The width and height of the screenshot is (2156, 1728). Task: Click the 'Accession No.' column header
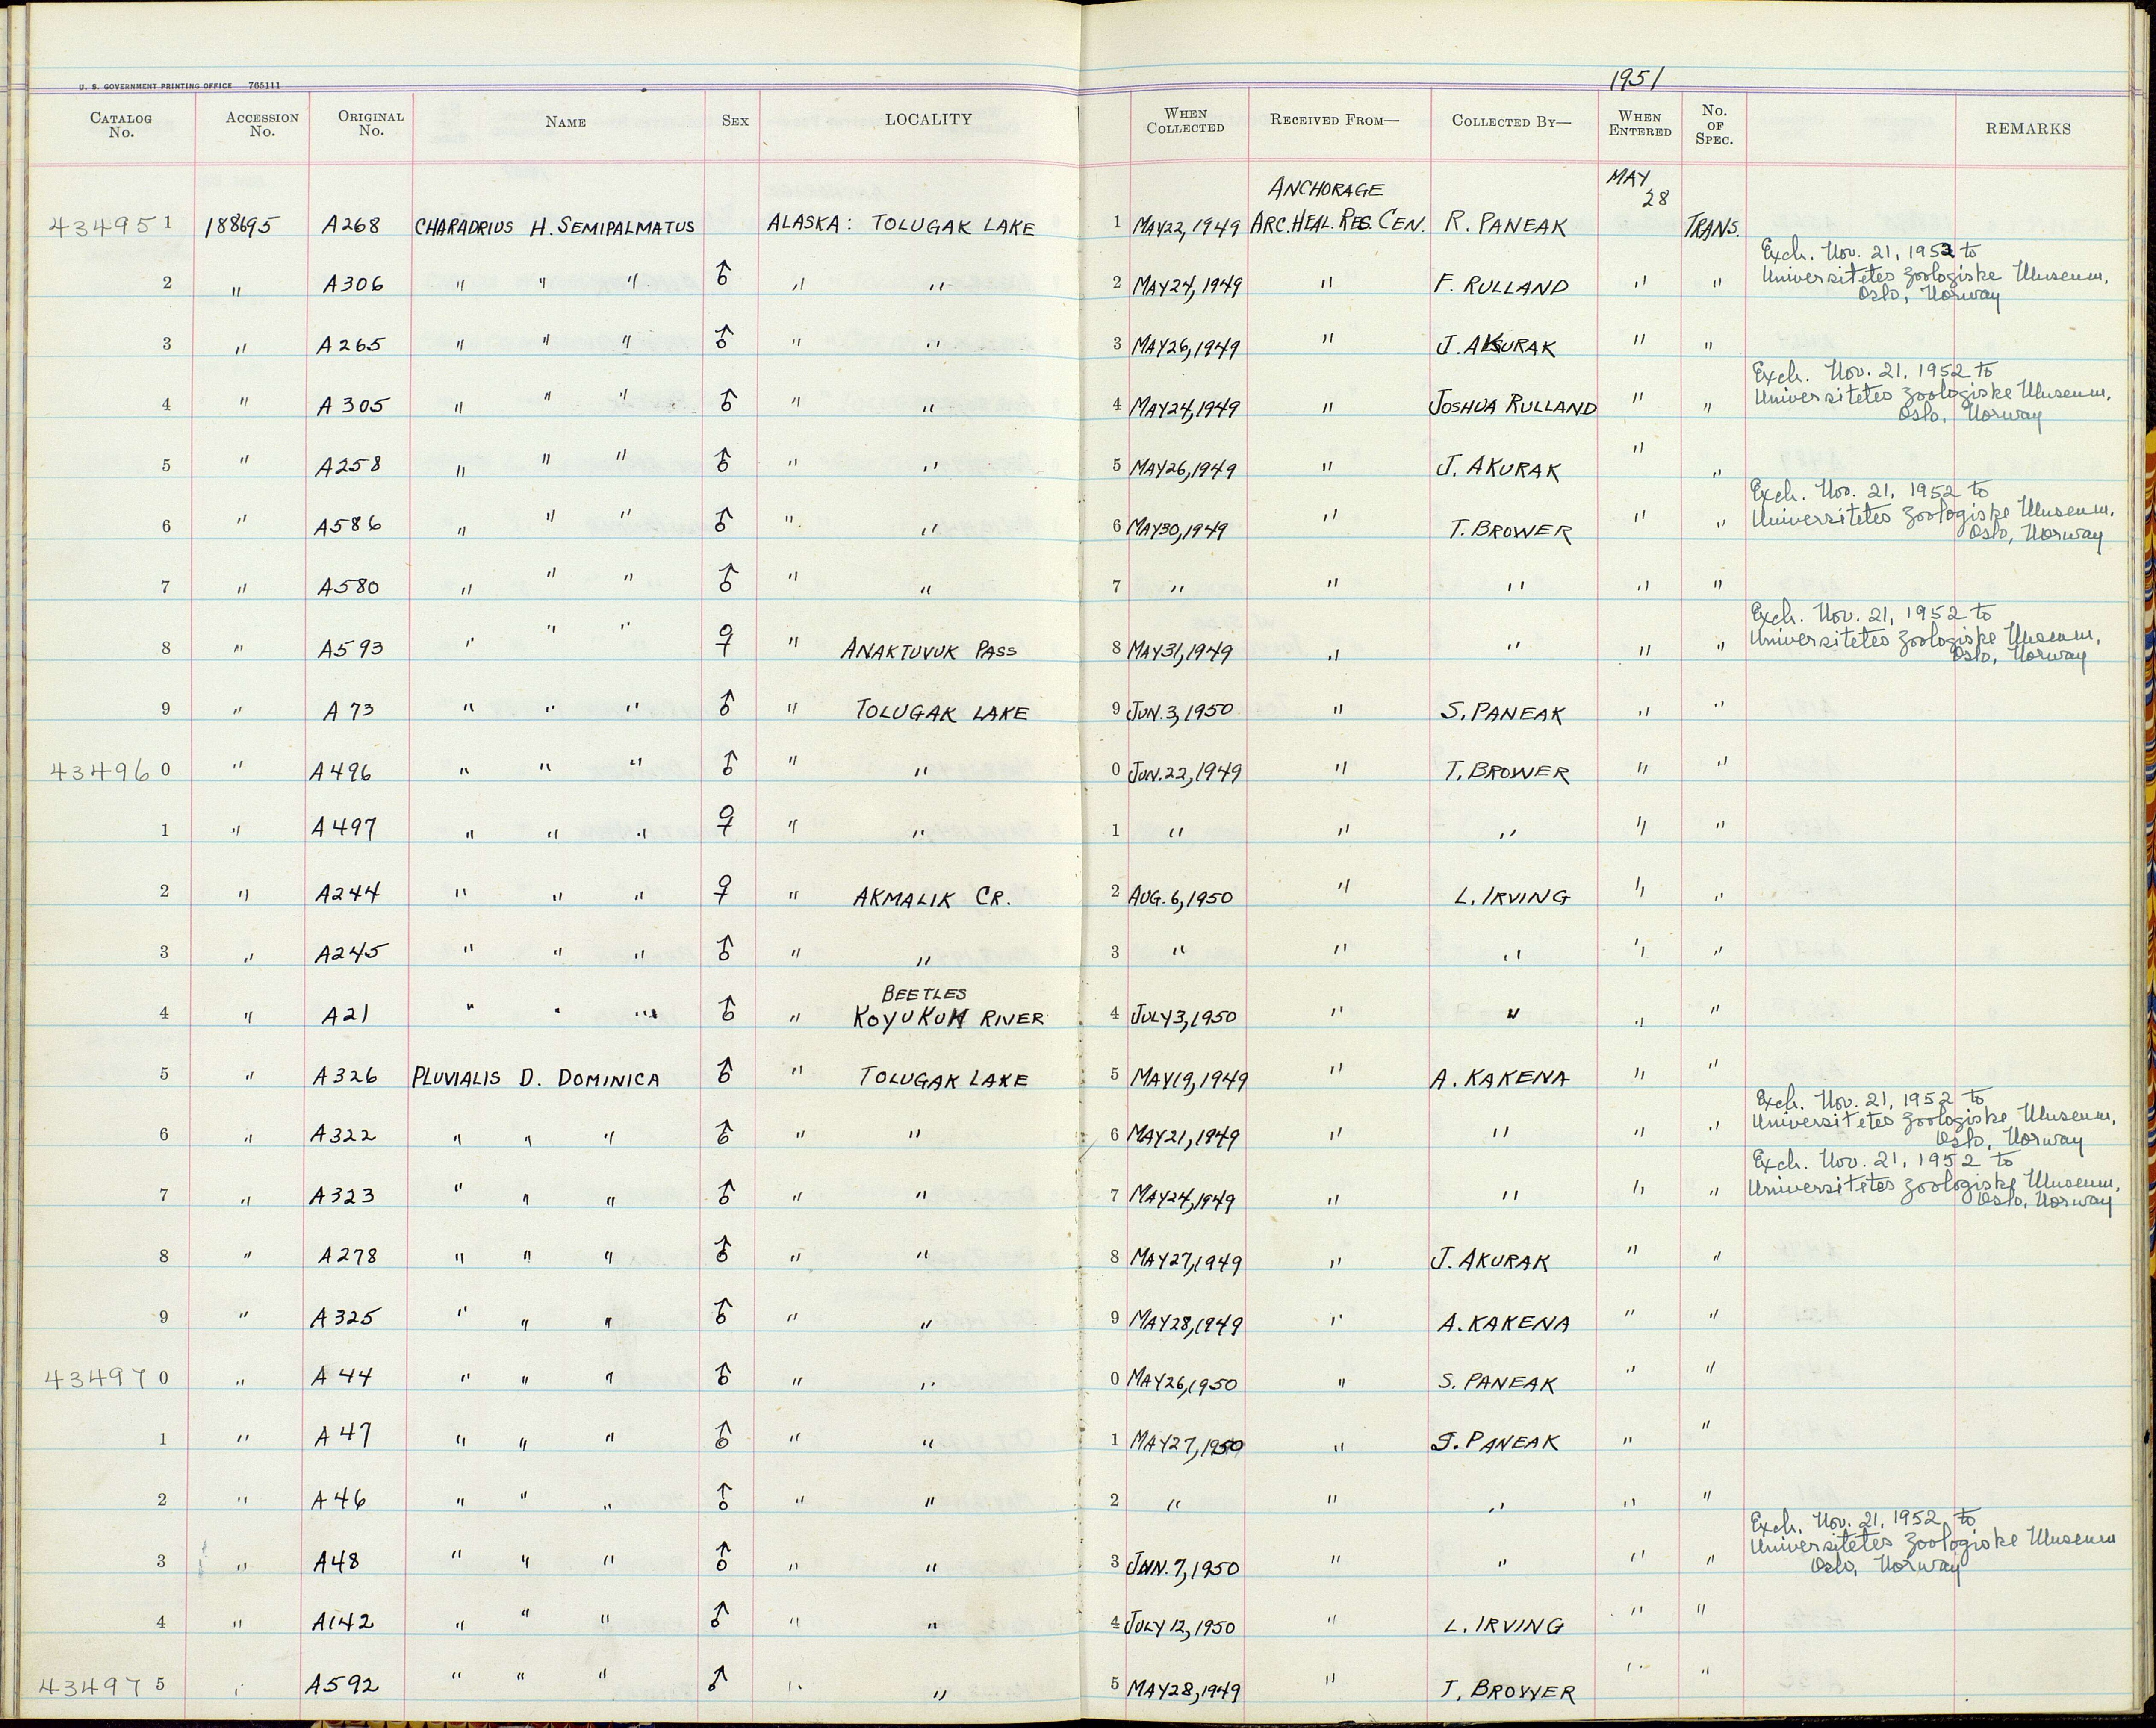[x=262, y=124]
